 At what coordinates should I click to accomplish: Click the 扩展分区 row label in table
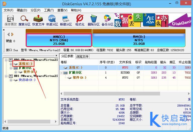pyautogui.click(x=75, y=73)
